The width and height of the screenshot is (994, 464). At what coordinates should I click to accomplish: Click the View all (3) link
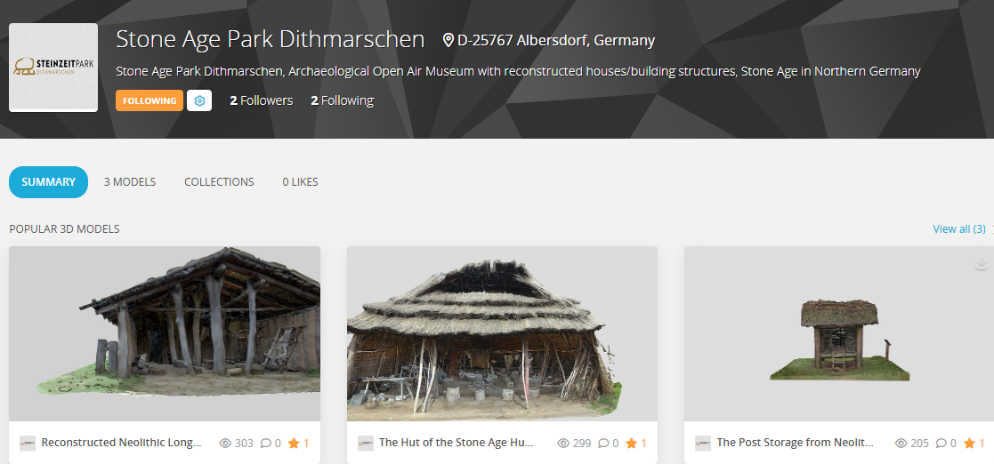coord(959,229)
